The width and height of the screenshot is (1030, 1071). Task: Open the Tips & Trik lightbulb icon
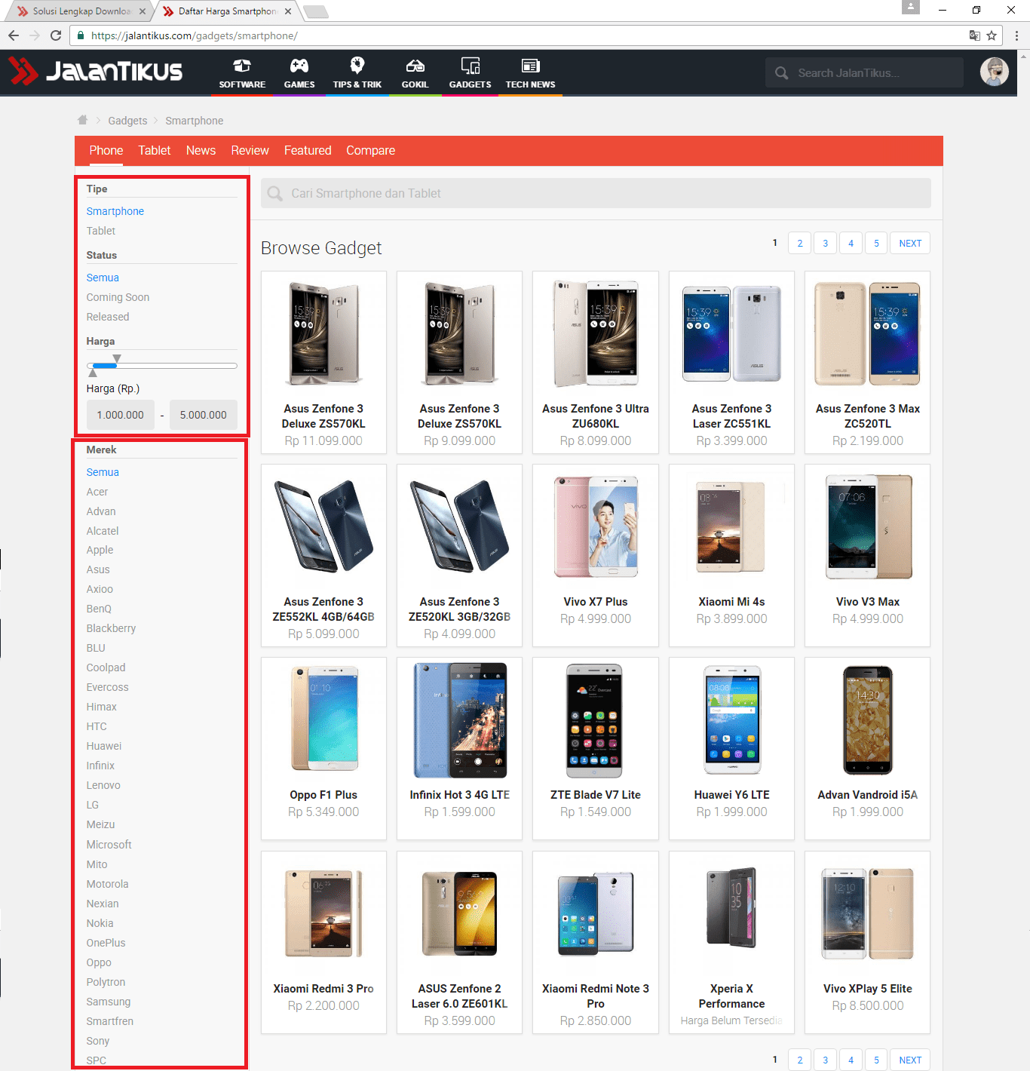coord(357,65)
